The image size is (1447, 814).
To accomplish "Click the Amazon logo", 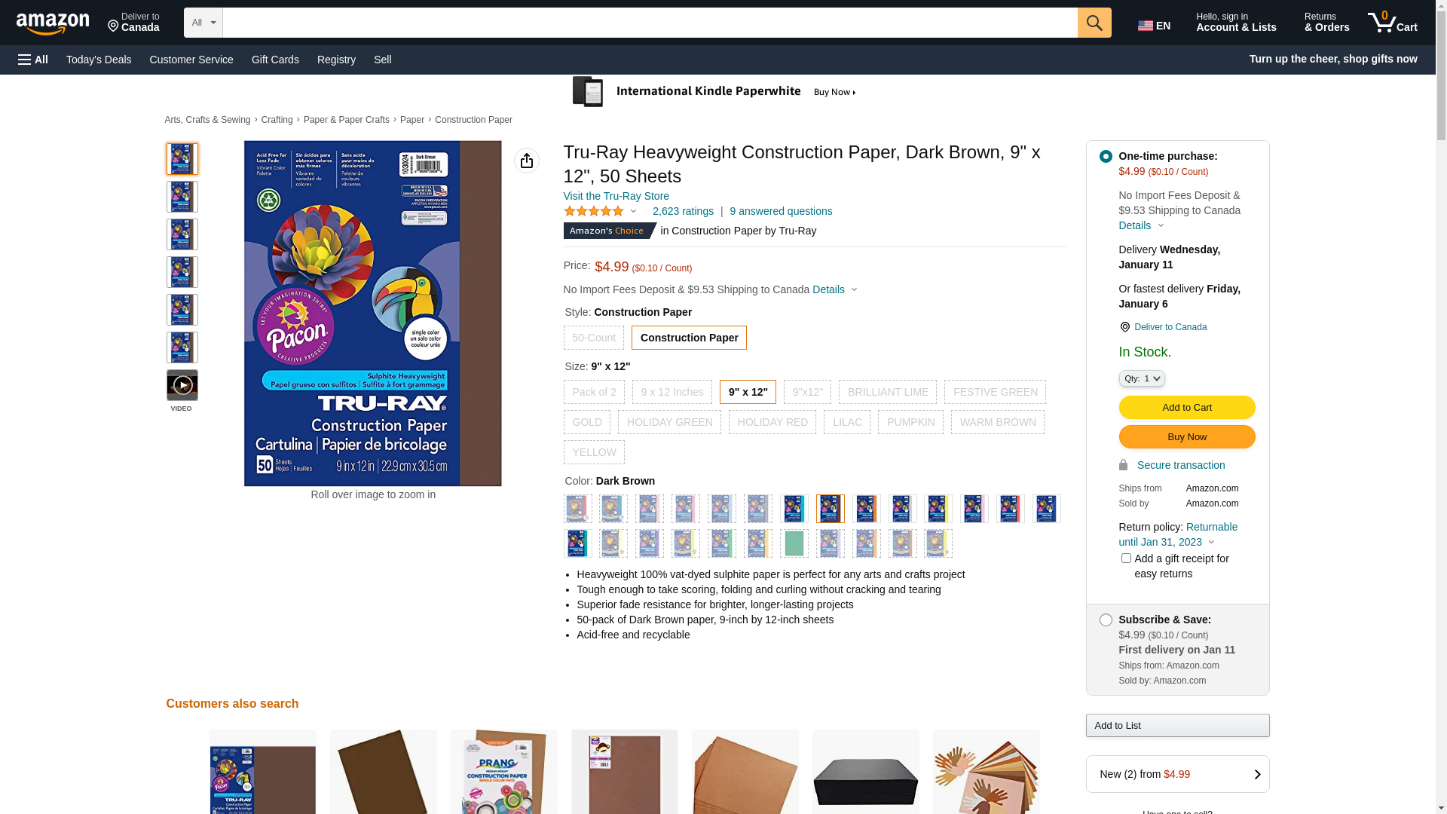I will coord(53,24).
